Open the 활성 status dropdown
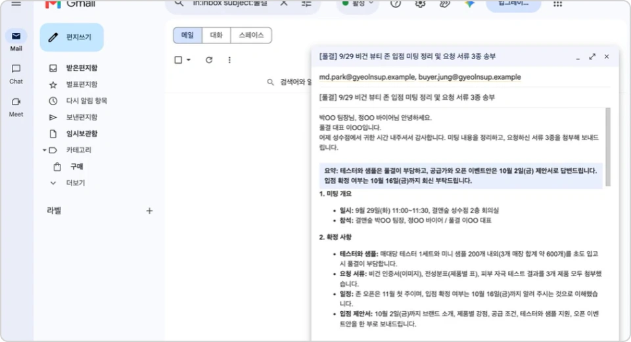This screenshot has width=631, height=342. pos(358,4)
